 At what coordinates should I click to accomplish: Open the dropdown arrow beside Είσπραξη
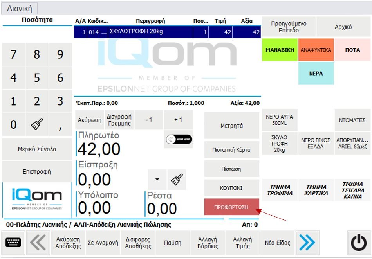[157, 180]
